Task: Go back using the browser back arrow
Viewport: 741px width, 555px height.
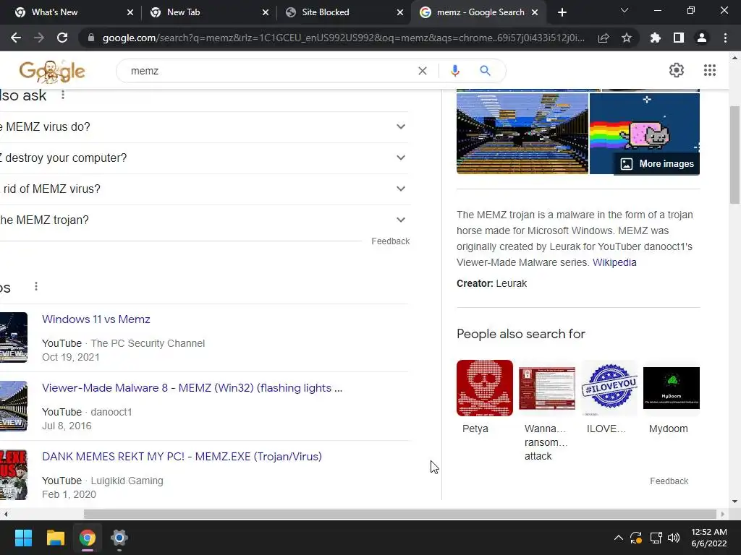Action: coord(16,38)
